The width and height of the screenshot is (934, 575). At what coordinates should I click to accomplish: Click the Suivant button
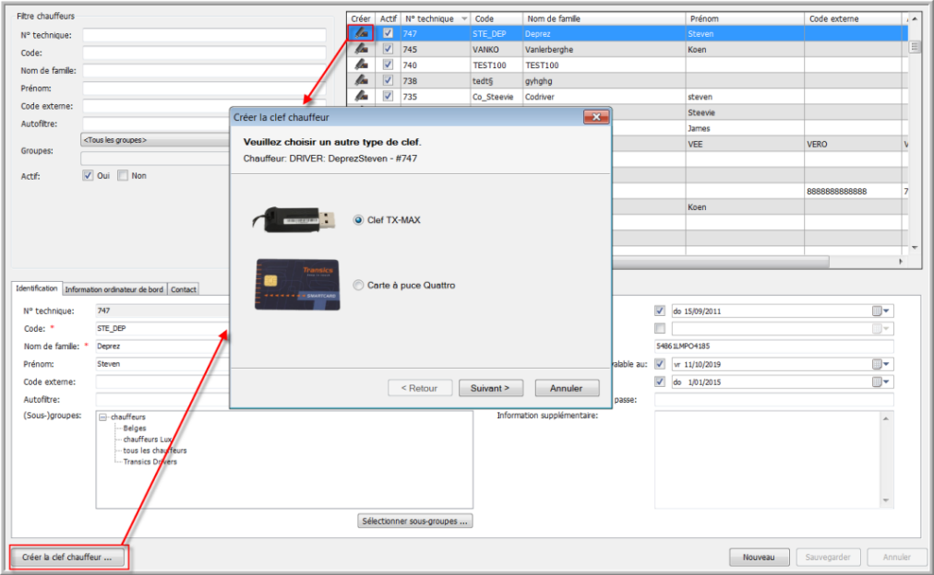click(496, 388)
